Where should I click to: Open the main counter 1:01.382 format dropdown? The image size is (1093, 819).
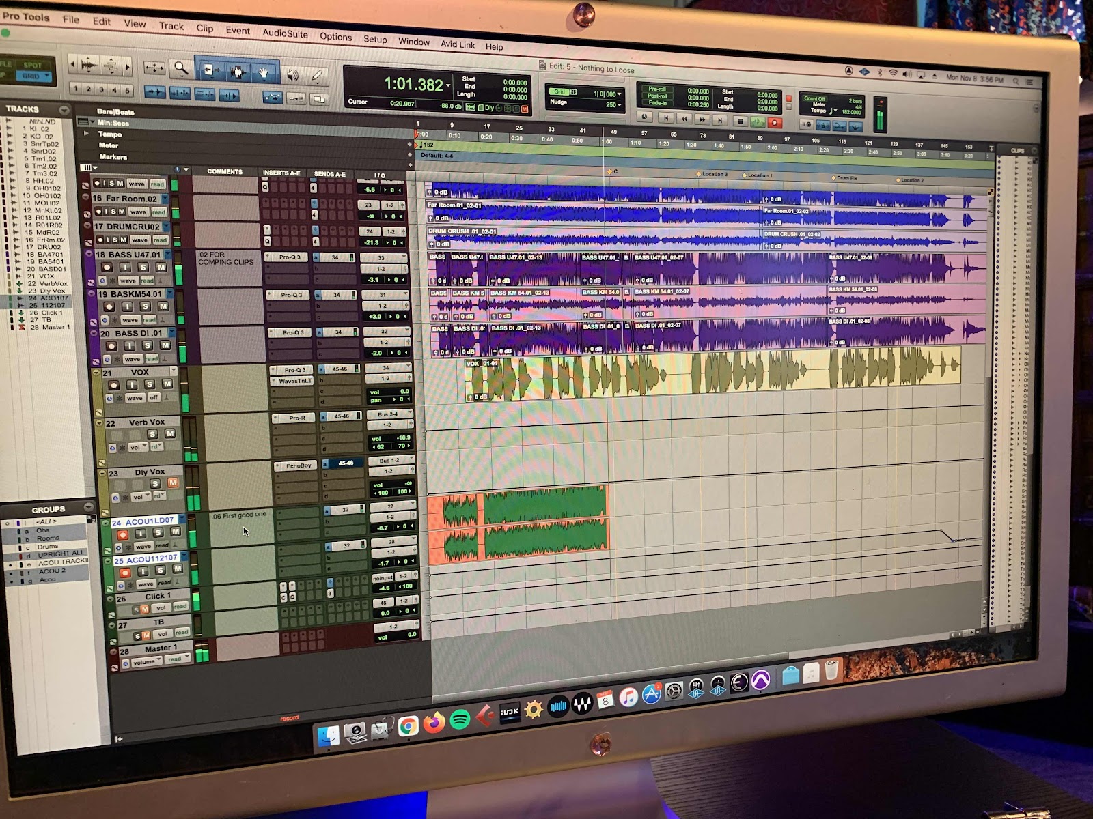tap(448, 86)
